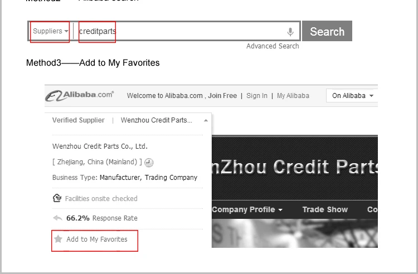418x274 pixels.
Task: Go to My Alibaba
Action: pyautogui.click(x=293, y=96)
